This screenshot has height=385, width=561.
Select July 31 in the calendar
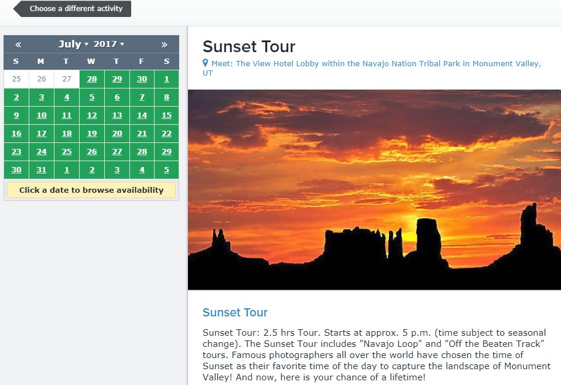(42, 170)
